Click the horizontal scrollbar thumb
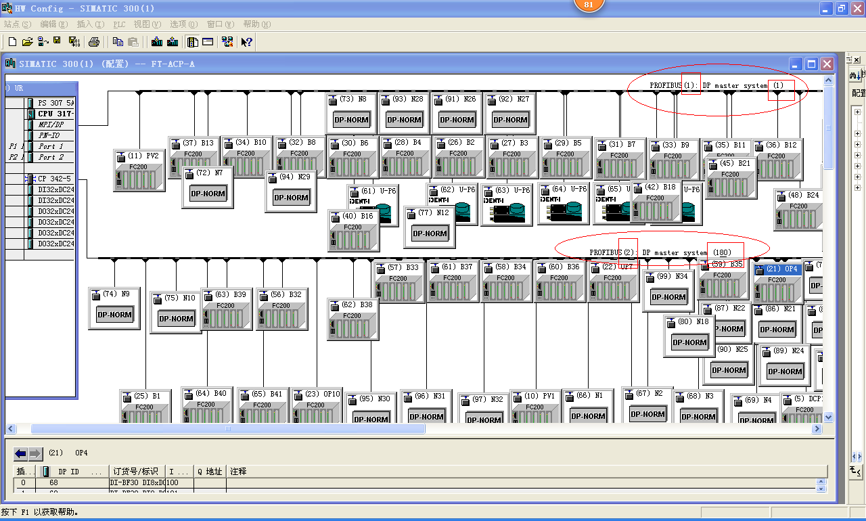This screenshot has width=866, height=521. pyautogui.click(x=228, y=428)
